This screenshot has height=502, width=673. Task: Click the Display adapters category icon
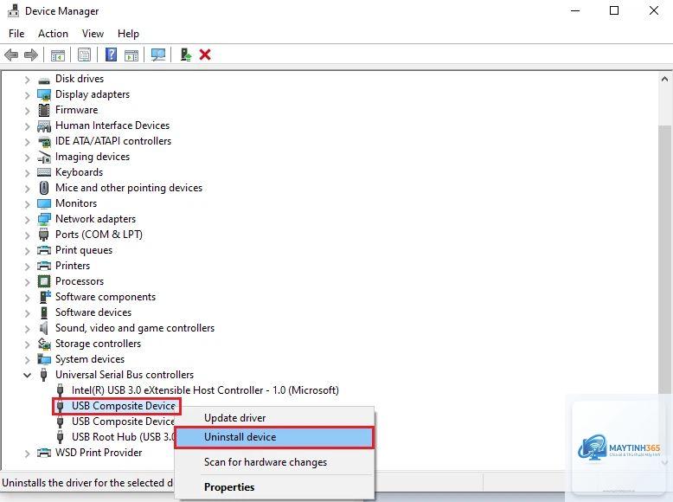coord(44,95)
